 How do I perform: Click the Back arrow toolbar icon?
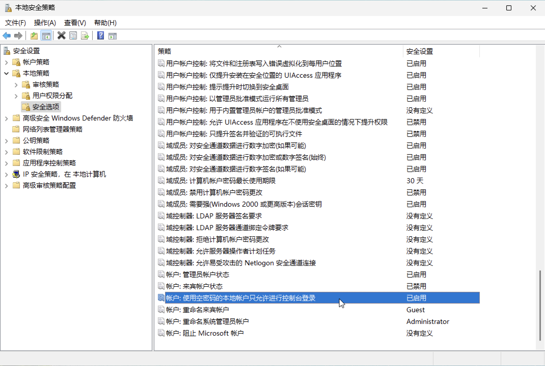(x=7, y=36)
